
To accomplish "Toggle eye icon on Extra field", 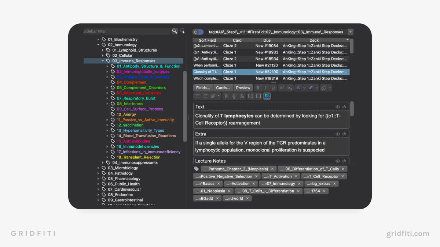I will tap(338, 134).
